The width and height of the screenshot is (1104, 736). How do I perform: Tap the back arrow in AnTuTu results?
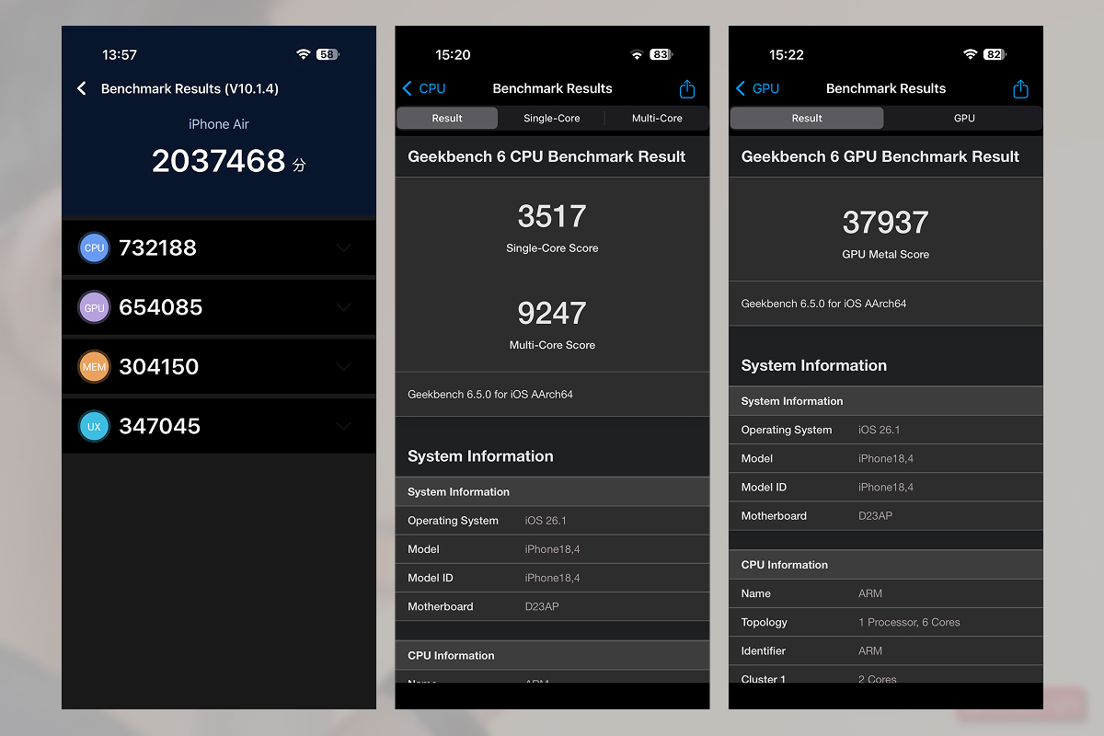coord(81,88)
